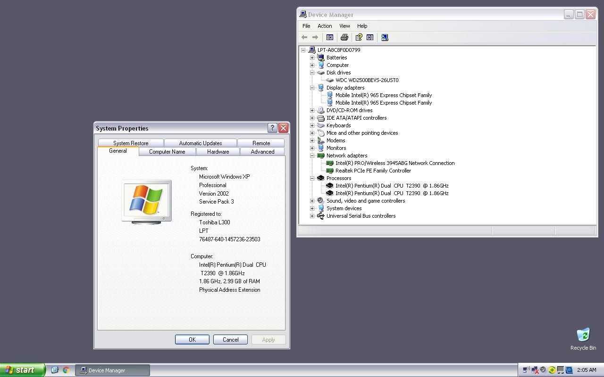The height and width of the screenshot is (377, 604).
Task: Click Cancel in System Properties
Action: [230, 339]
